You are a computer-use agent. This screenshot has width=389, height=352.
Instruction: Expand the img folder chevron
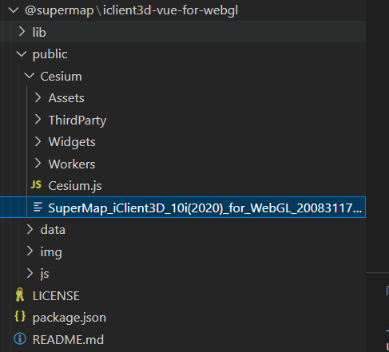click(30, 251)
